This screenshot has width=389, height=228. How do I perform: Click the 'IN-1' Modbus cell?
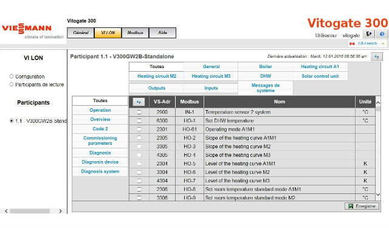[190, 112]
